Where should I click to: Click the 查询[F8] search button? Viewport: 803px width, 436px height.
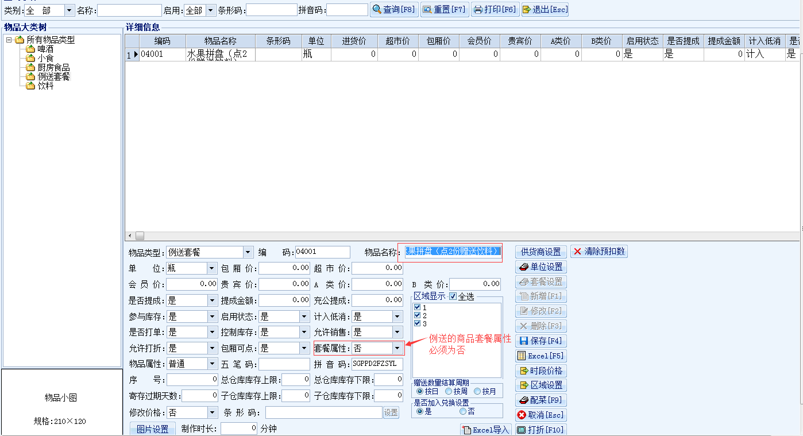[x=394, y=10]
